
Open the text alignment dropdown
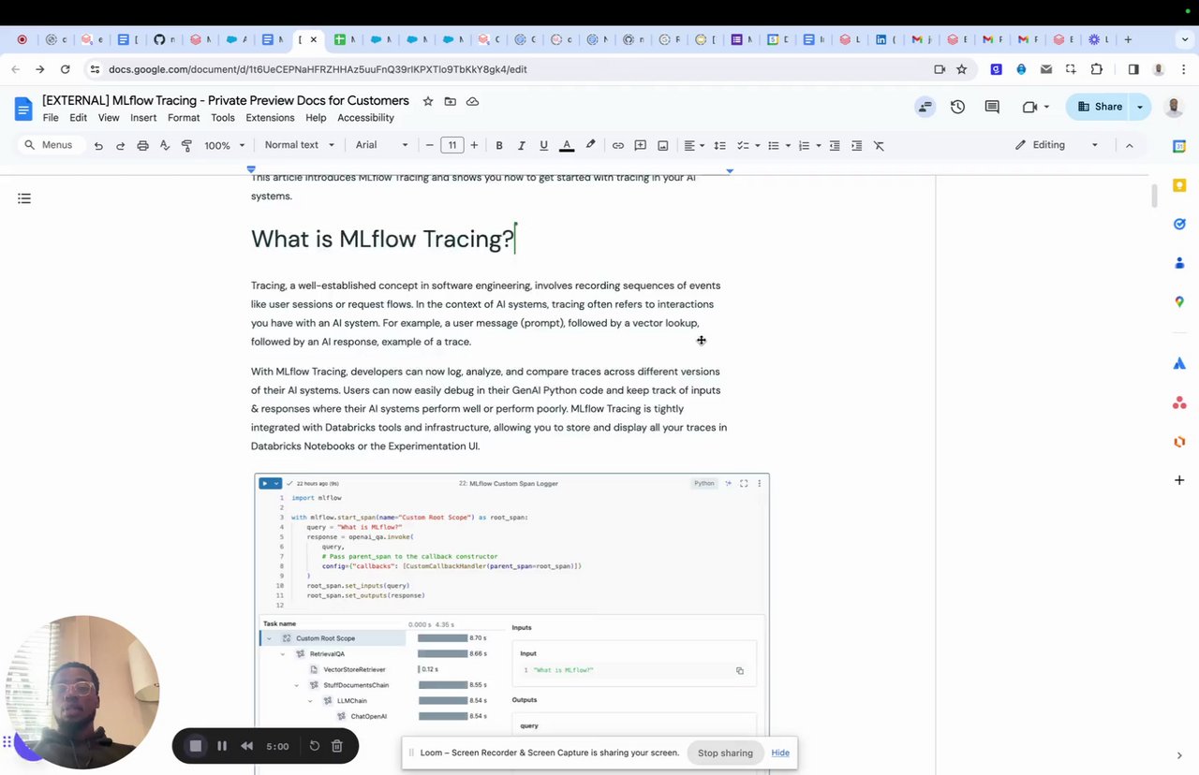pos(693,145)
